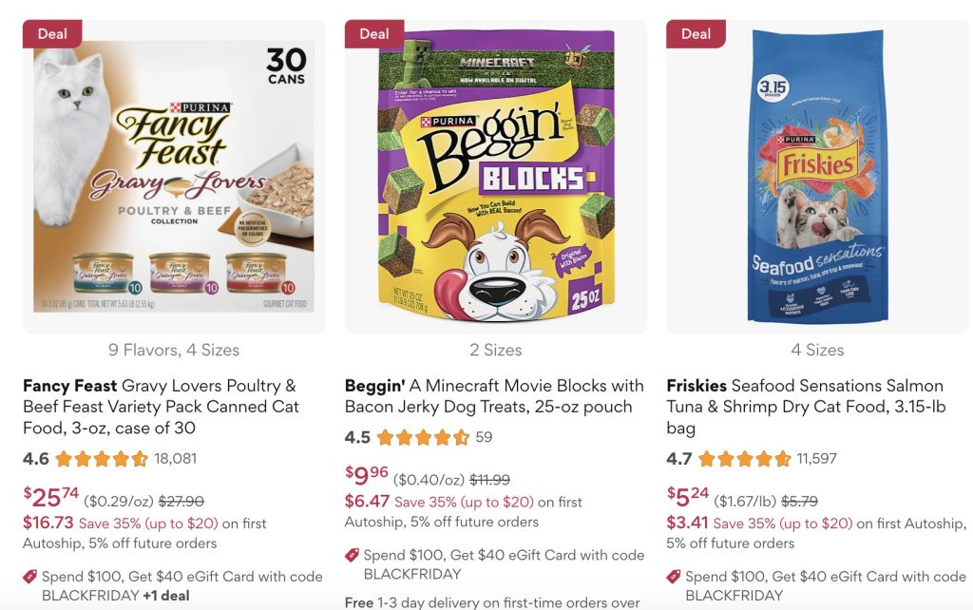
Task: Click the Deal badge on Fancy Feast
Action: 52,34
